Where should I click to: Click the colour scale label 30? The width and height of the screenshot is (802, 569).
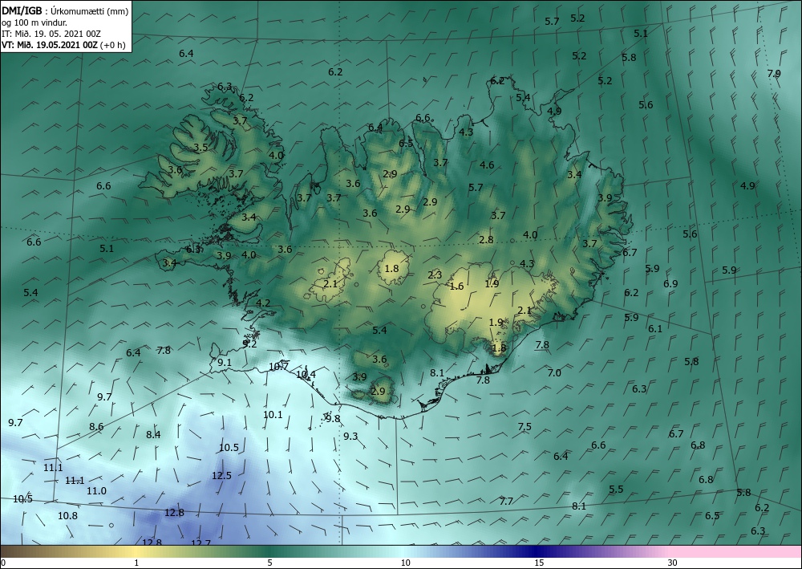click(672, 563)
